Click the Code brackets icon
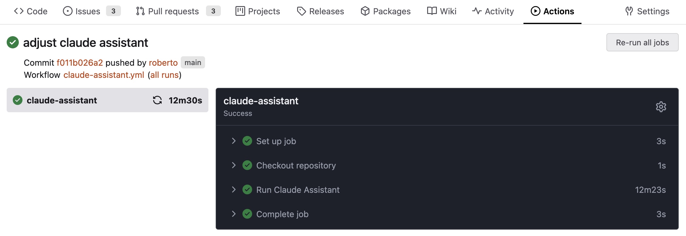The height and width of the screenshot is (236, 686). 19,11
